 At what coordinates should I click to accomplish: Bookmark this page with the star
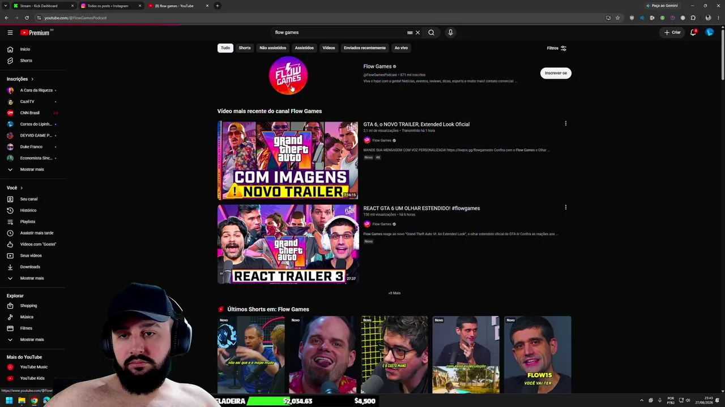pyautogui.click(x=617, y=18)
